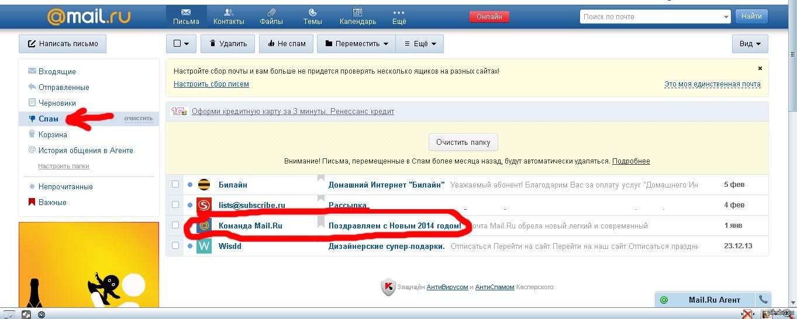Open the Темы tab
The width and height of the screenshot is (797, 319).
click(x=312, y=17)
